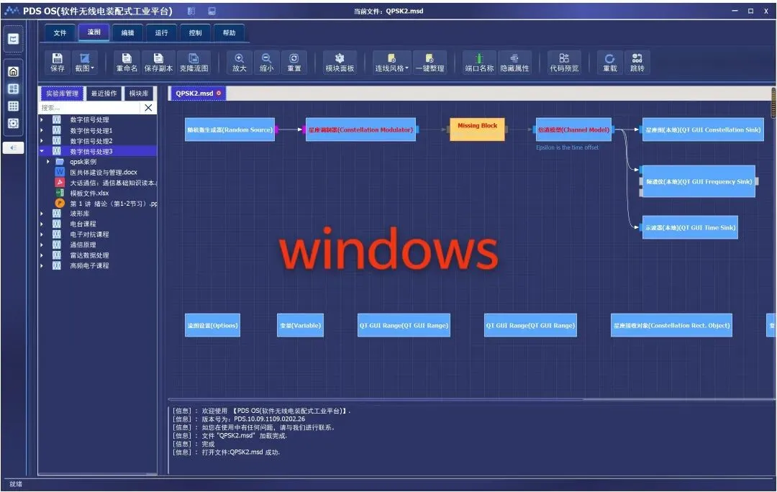The width and height of the screenshot is (777, 492).
Task: Open the 模块面板 (Module Panel) icon
Action: pyautogui.click(x=340, y=63)
